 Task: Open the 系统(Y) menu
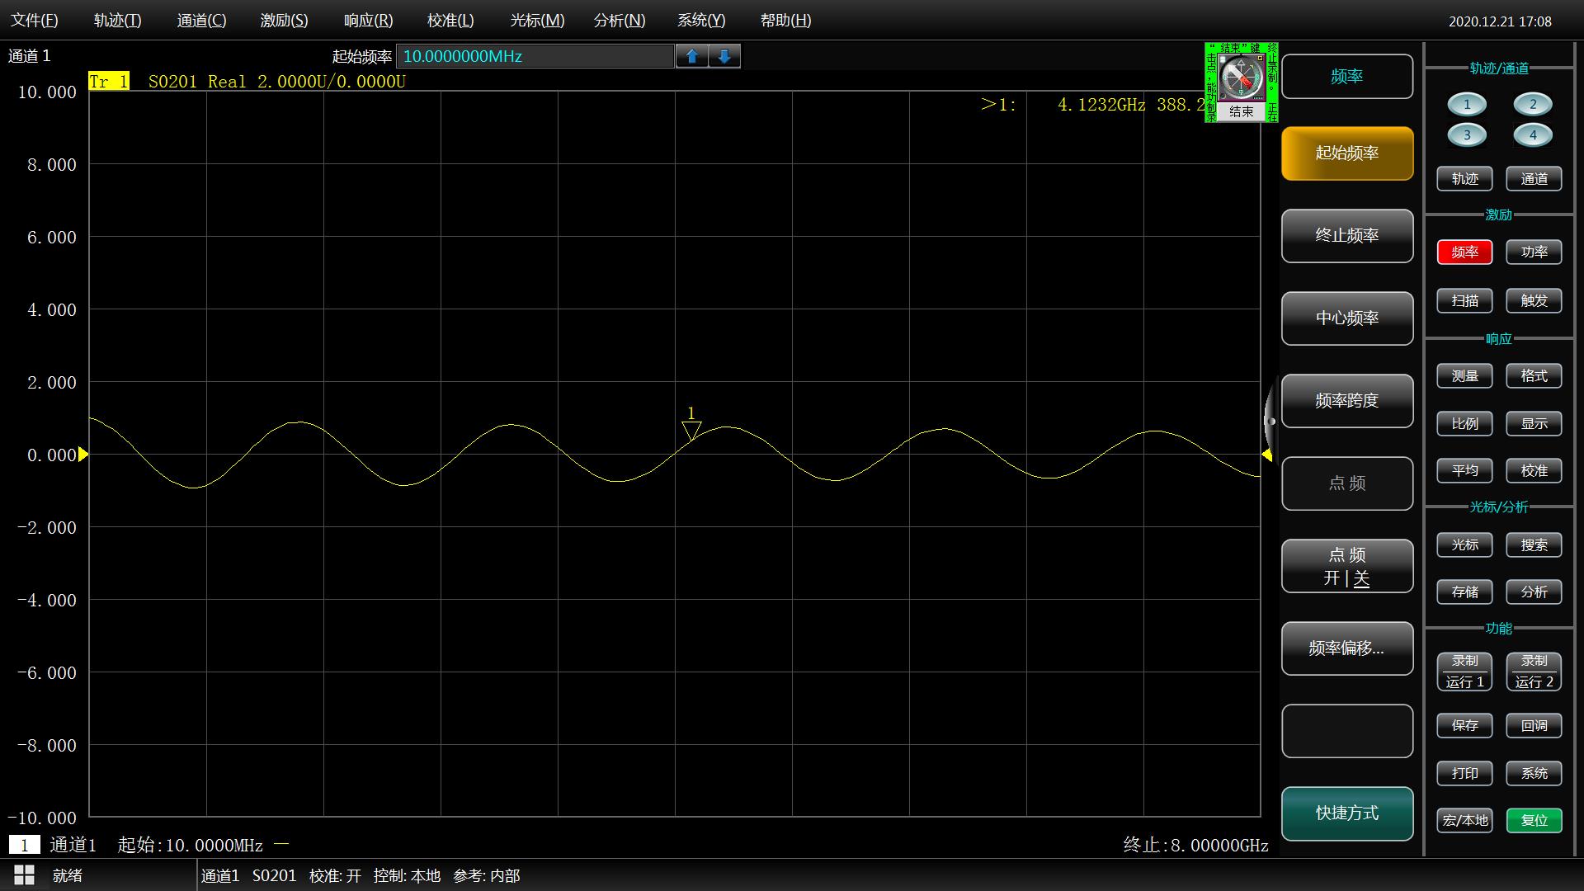click(701, 21)
